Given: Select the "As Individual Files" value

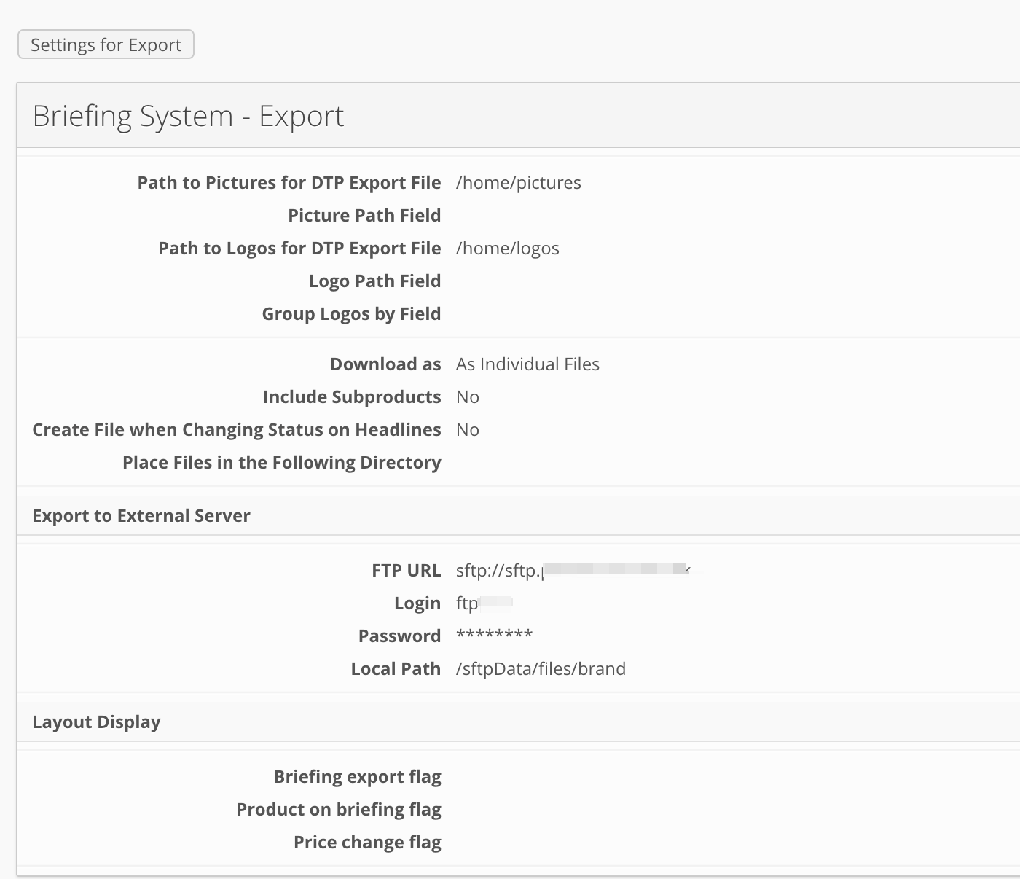Looking at the screenshot, I should [x=527, y=364].
